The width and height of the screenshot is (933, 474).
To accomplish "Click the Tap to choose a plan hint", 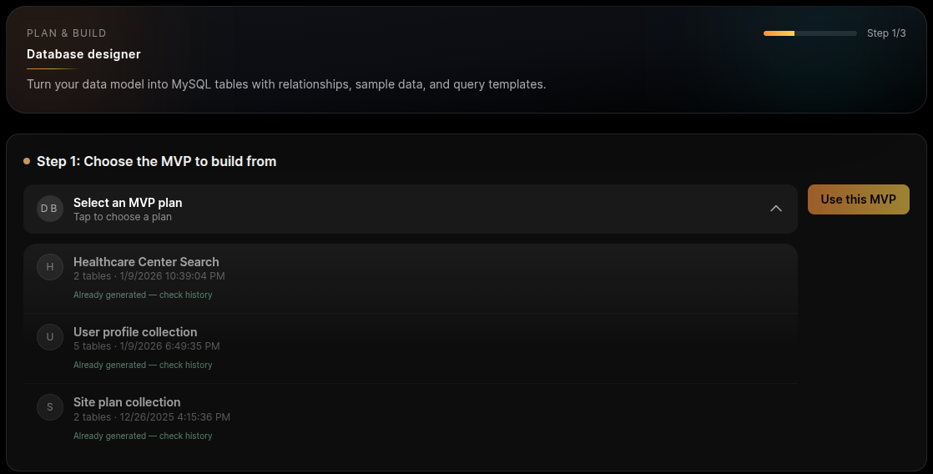I will click(123, 217).
